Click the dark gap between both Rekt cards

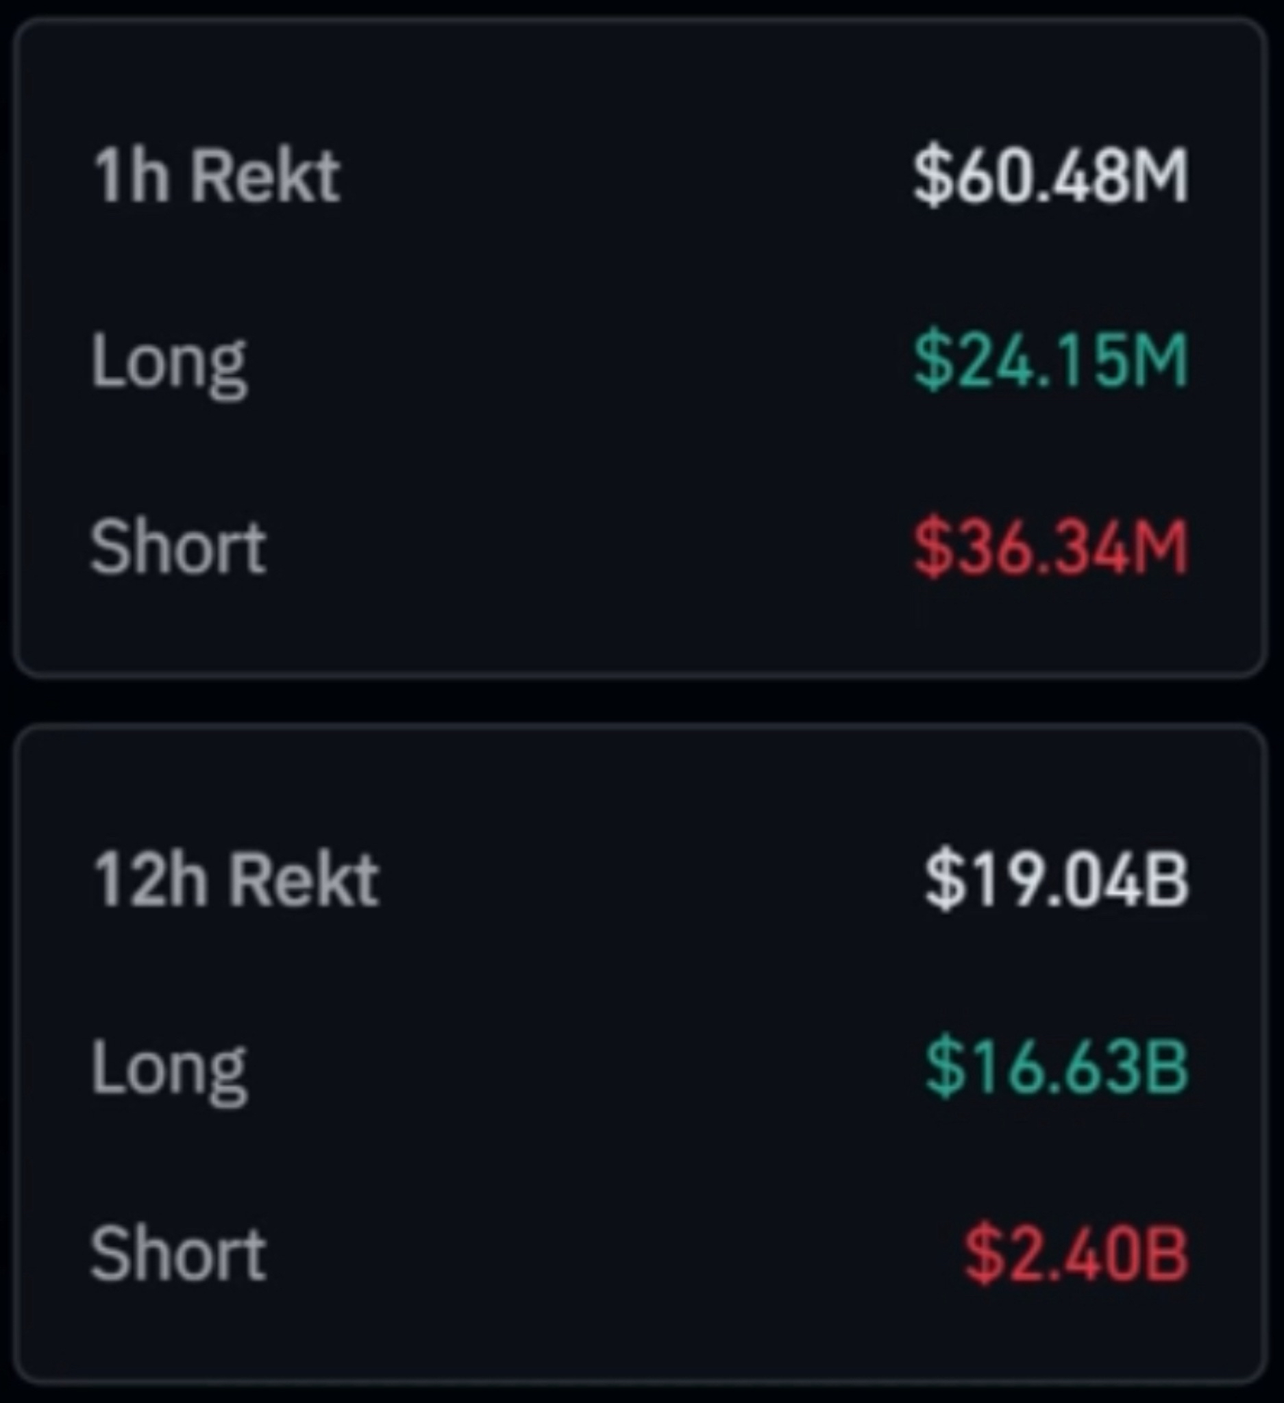point(640,699)
